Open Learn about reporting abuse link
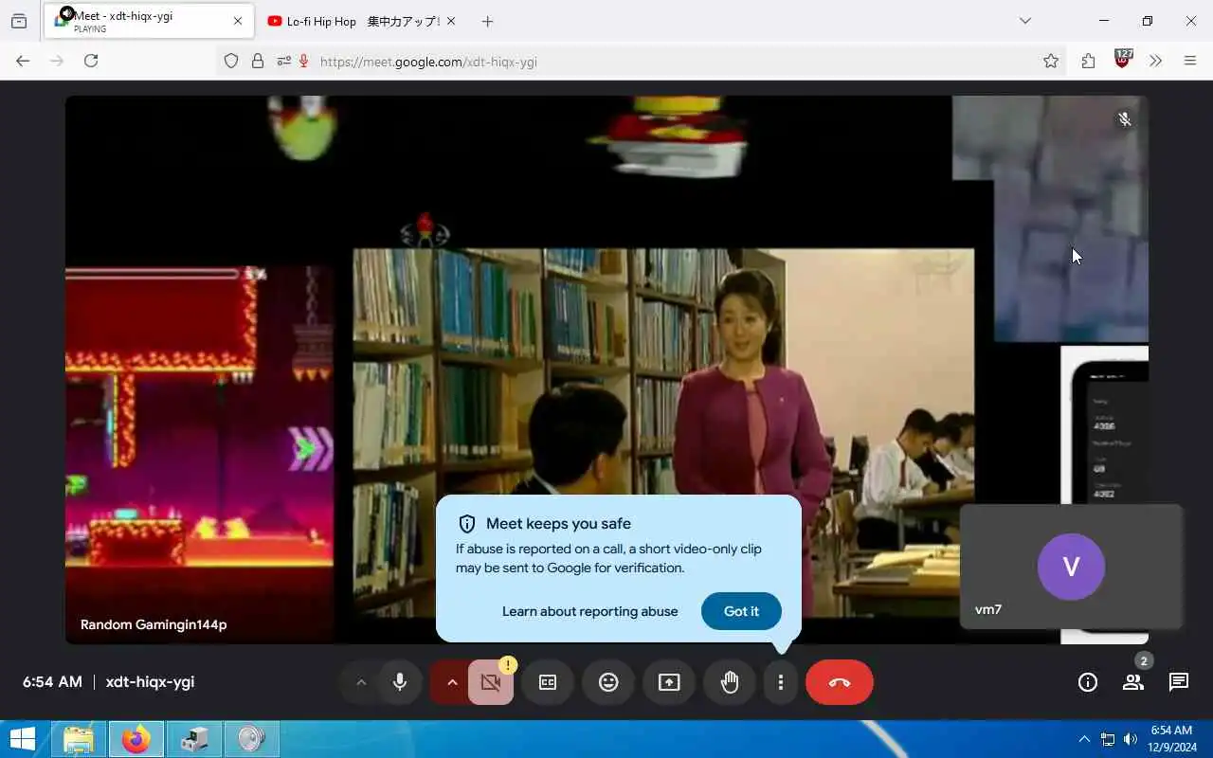The width and height of the screenshot is (1213, 758). pos(589,611)
